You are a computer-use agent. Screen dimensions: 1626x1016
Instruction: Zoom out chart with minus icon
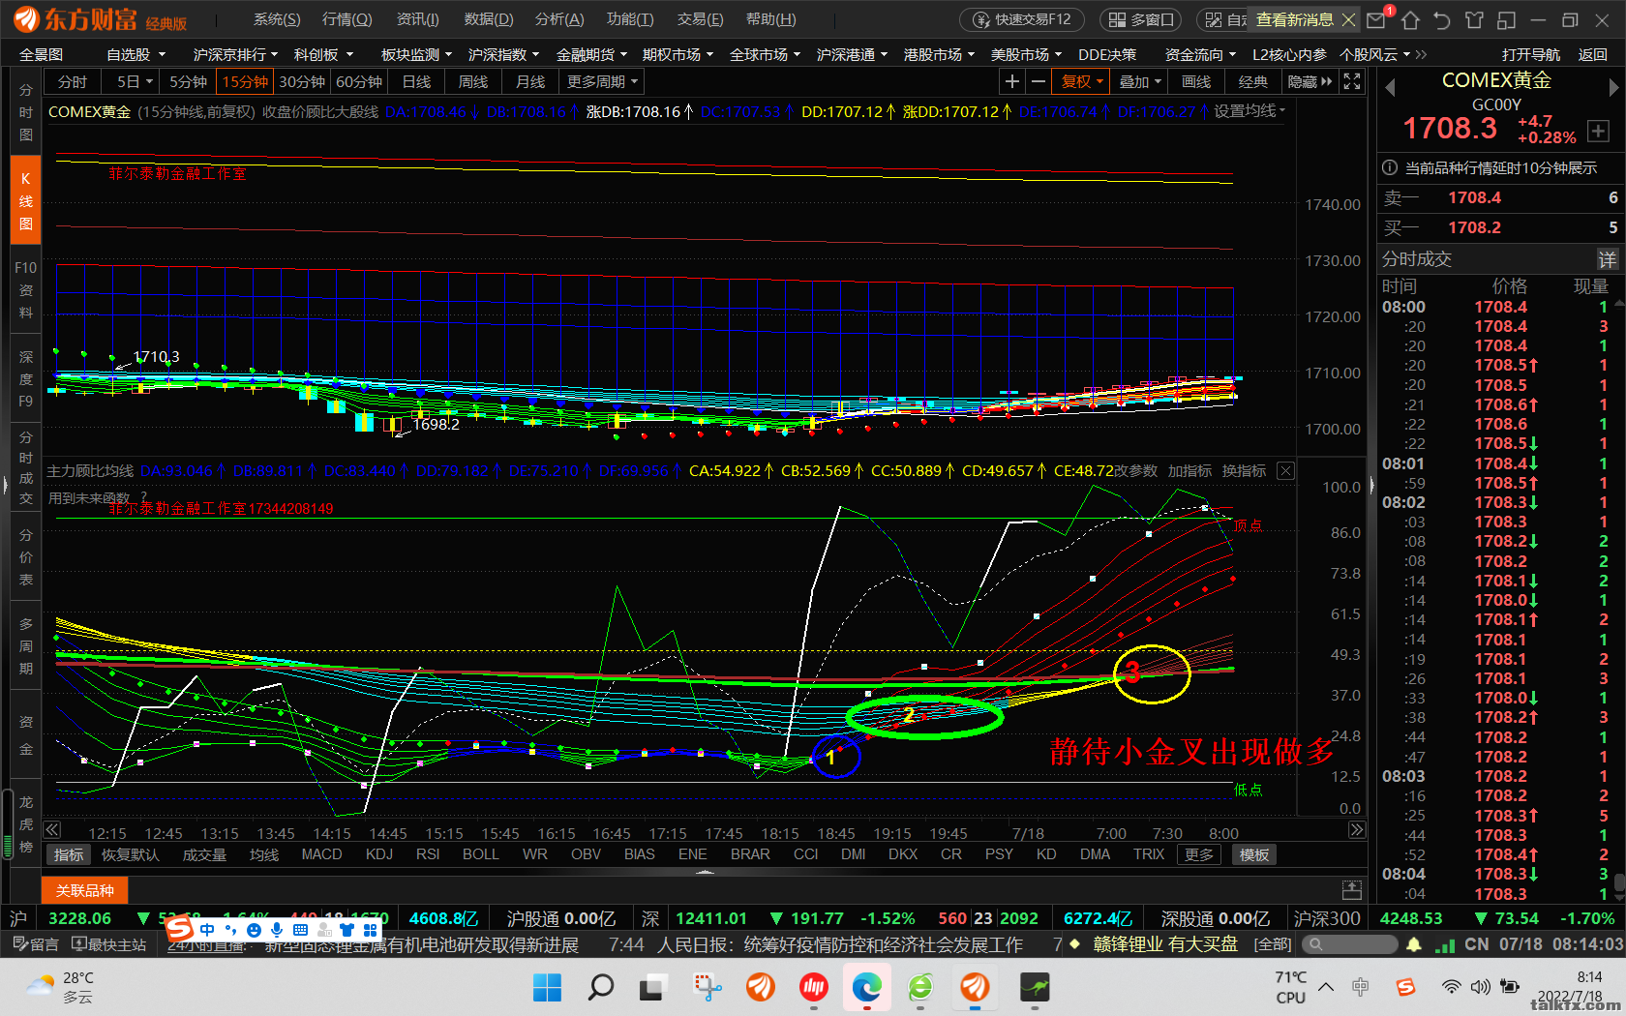click(1039, 82)
